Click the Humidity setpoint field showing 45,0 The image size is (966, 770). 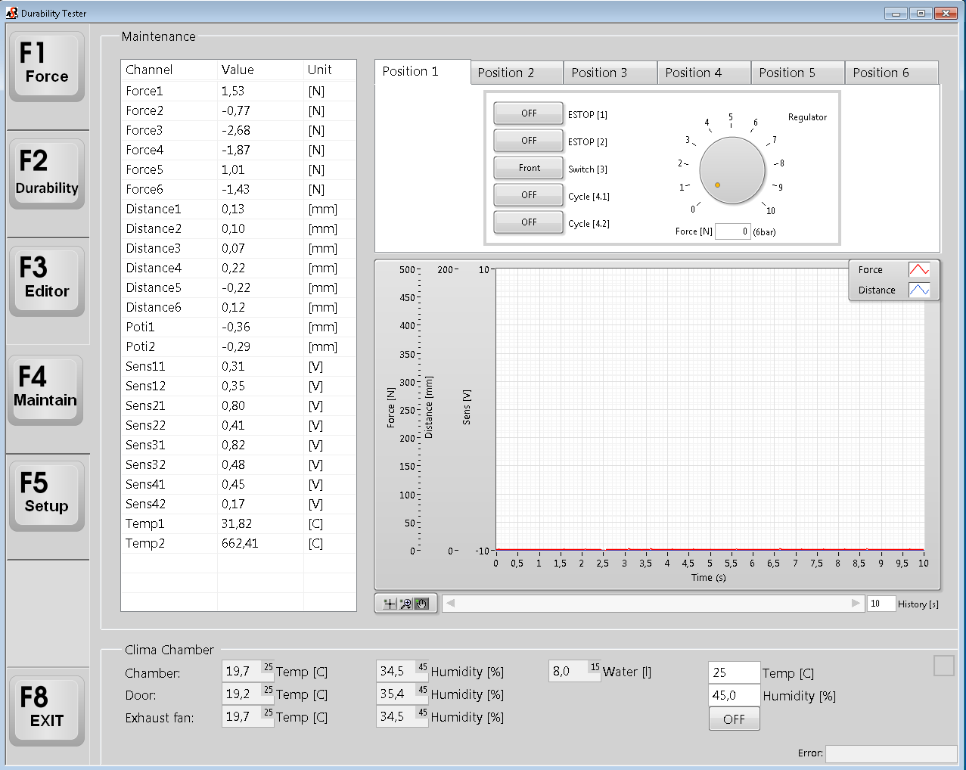click(734, 695)
